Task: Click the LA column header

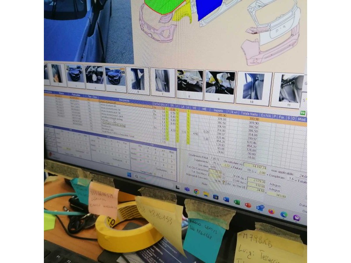Action: pyautogui.click(x=183, y=107)
